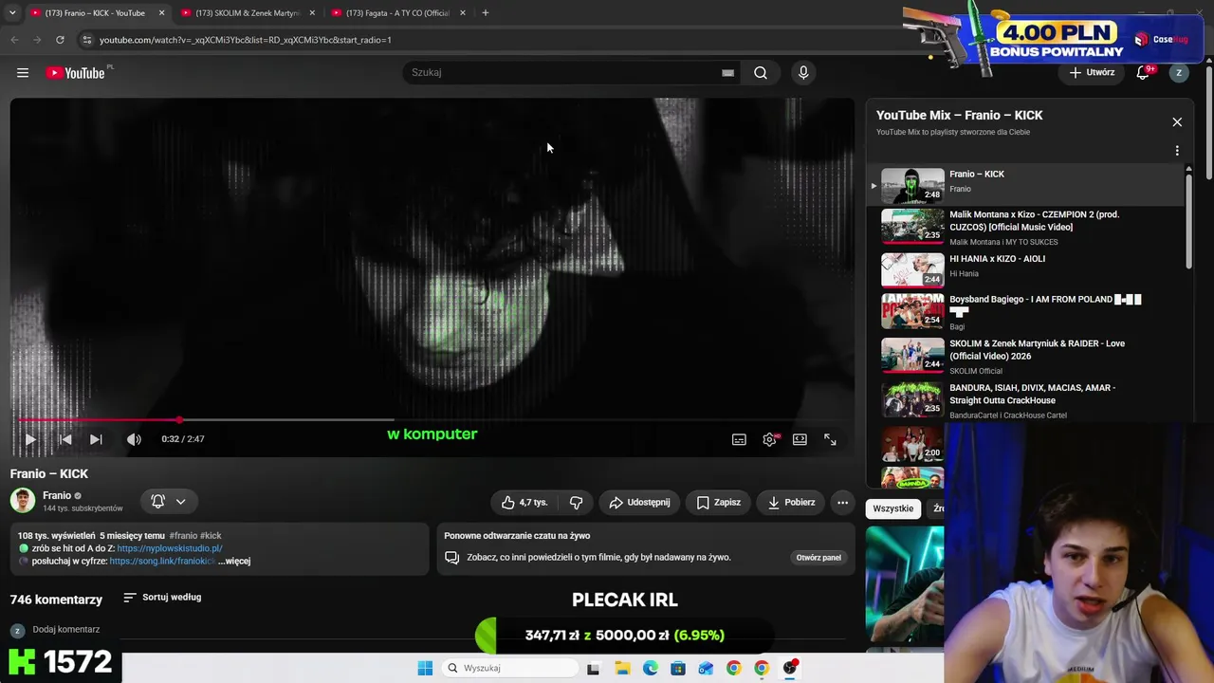Click the #kick hashtag
Viewport: 1214px width, 683px height.
pyautogui.click(x=211, y=536)
